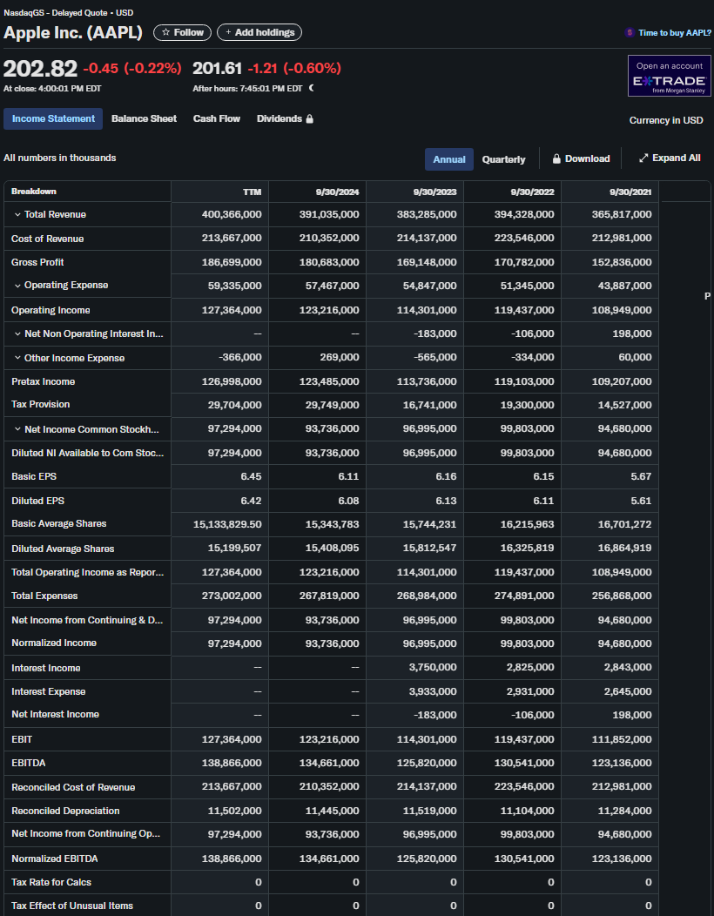Expand all breakdown rows
The width and height of the screenshot is (714, 916).
point(670,158)
